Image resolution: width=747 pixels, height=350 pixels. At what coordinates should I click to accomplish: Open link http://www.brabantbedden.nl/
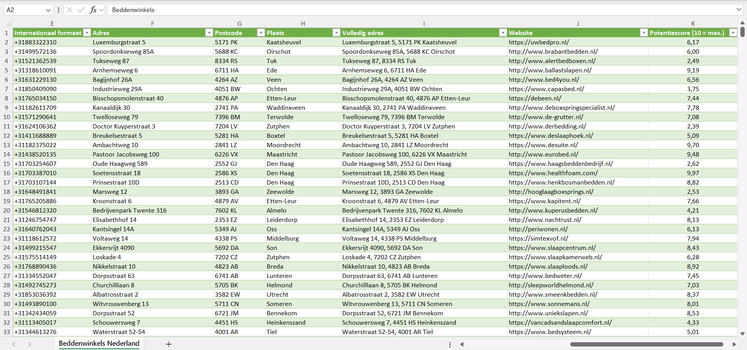[x=553, y=51]
